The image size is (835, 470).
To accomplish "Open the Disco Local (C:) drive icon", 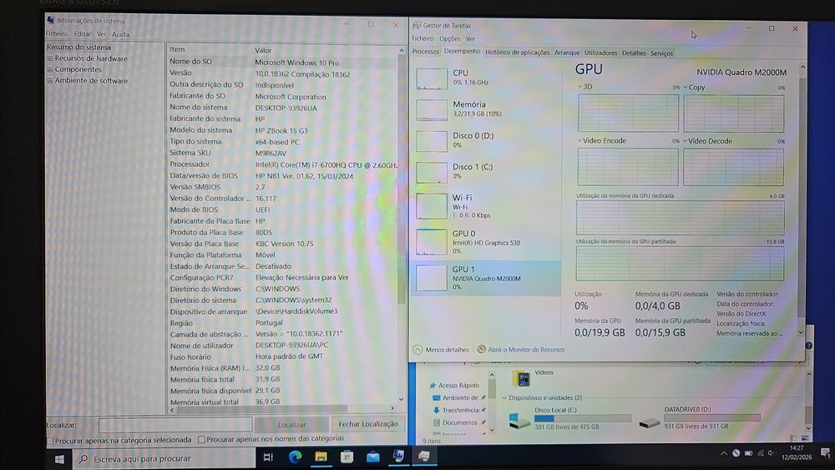I will [x=519, y=419].
